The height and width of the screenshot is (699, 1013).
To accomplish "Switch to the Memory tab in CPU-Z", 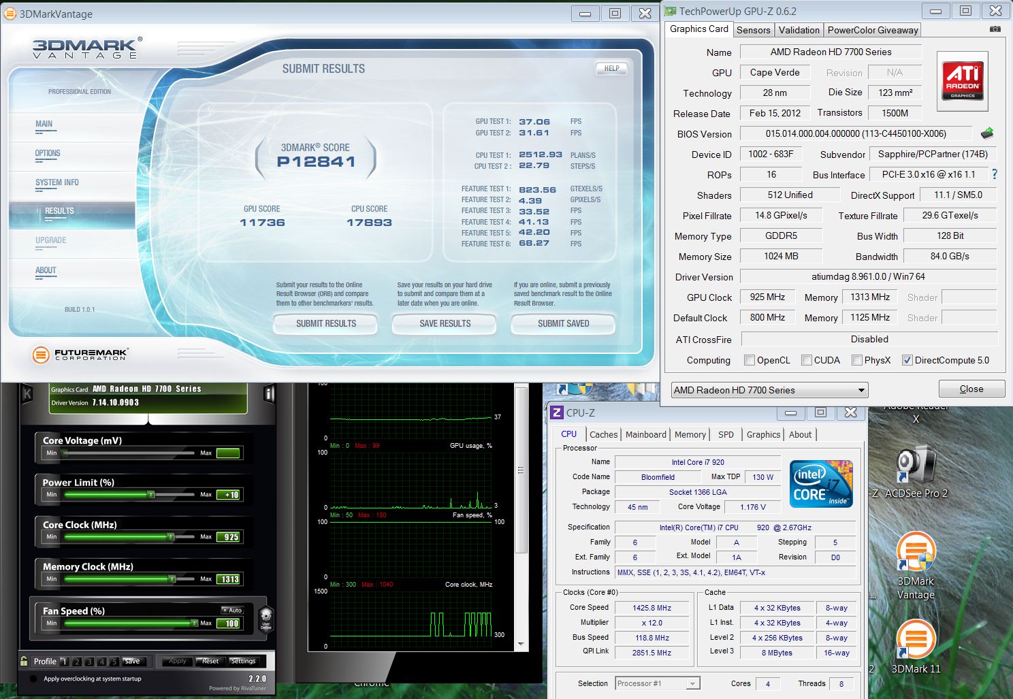I will click(x=690, y=434).
